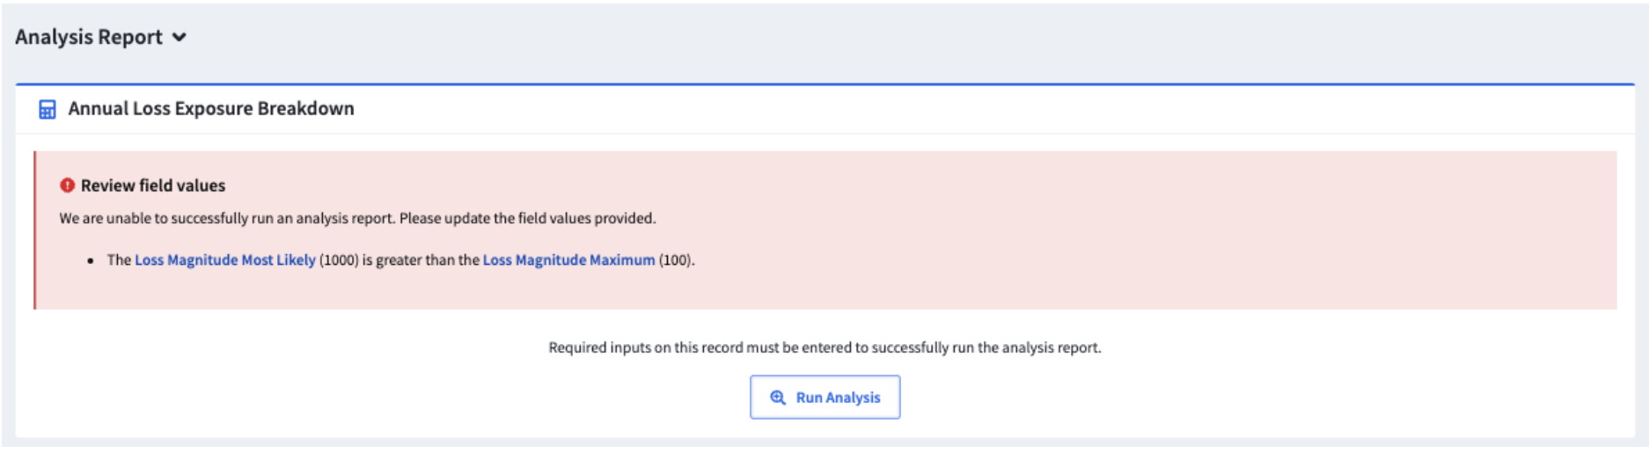Select the Annual Loss Exposure Breakdown title
1649x454 pixels.
211,108
